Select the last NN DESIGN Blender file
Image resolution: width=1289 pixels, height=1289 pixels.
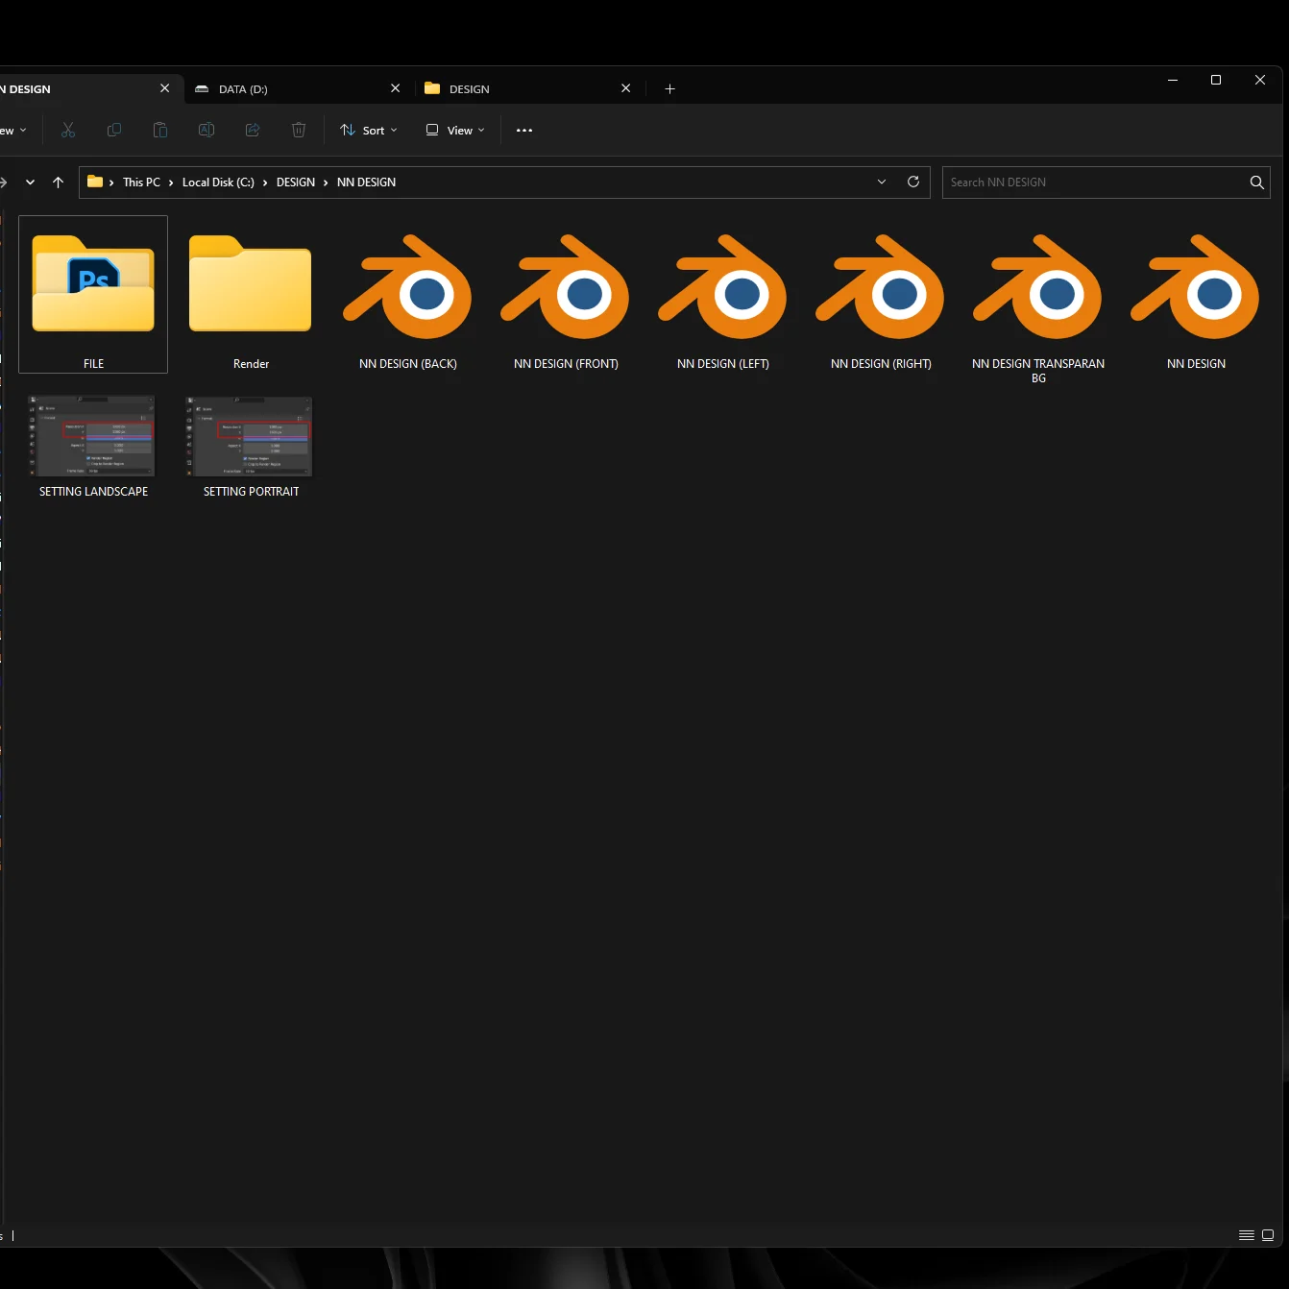click(x=1196, y=286)
